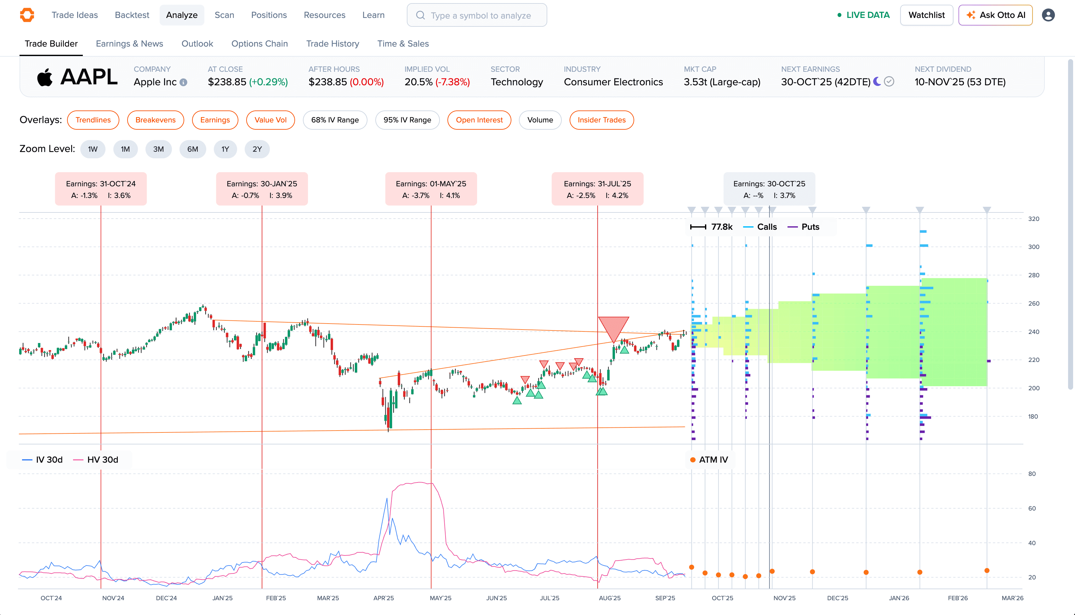Open the info icon beside Apple Inc
The image size is (1075, 615).
pyautogui.click(x=183, y=82)
